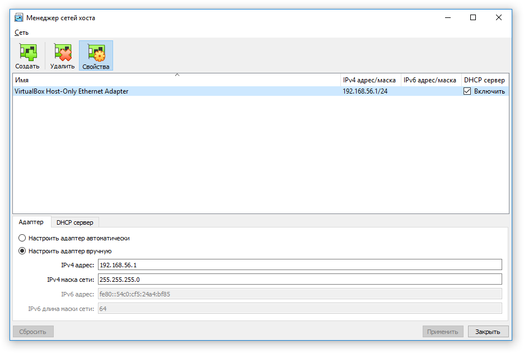
Task: Click the IPv4 адрес input field
Action: 300,264
